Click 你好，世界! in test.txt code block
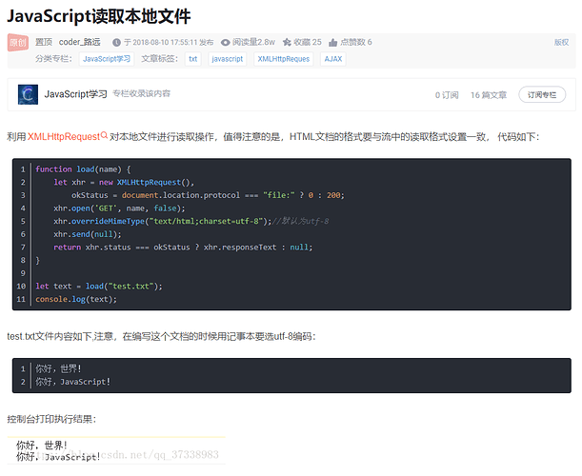The image size is (582, 476). (58, 368)
